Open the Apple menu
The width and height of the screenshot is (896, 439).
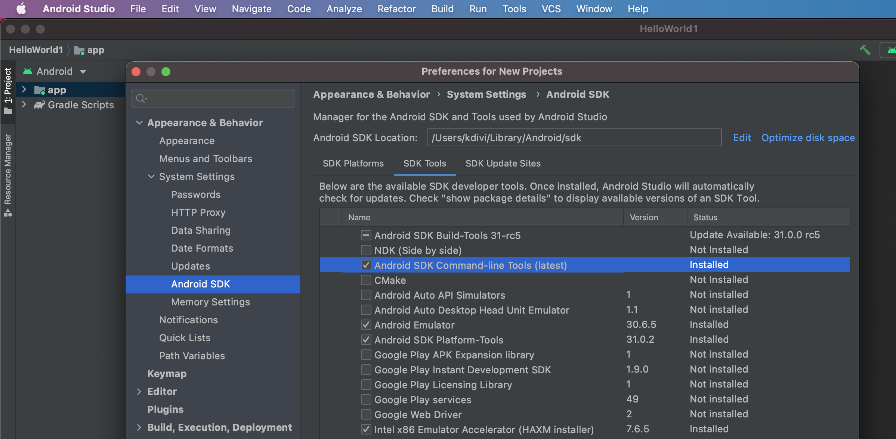coord(21,9)
